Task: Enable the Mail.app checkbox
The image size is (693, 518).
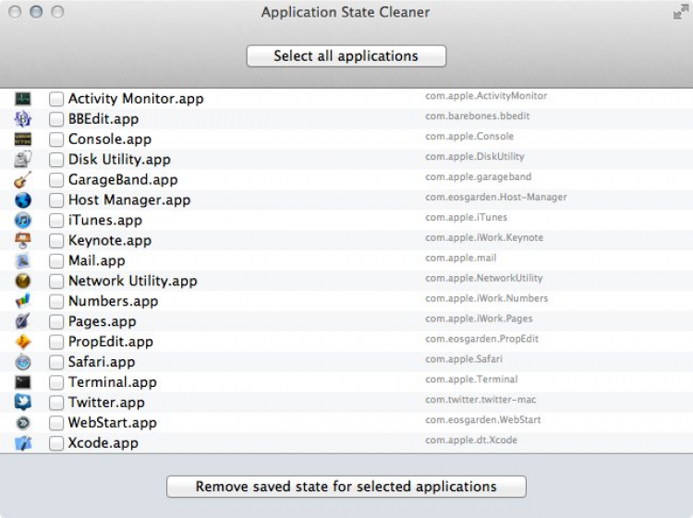Action: (56, 261)
